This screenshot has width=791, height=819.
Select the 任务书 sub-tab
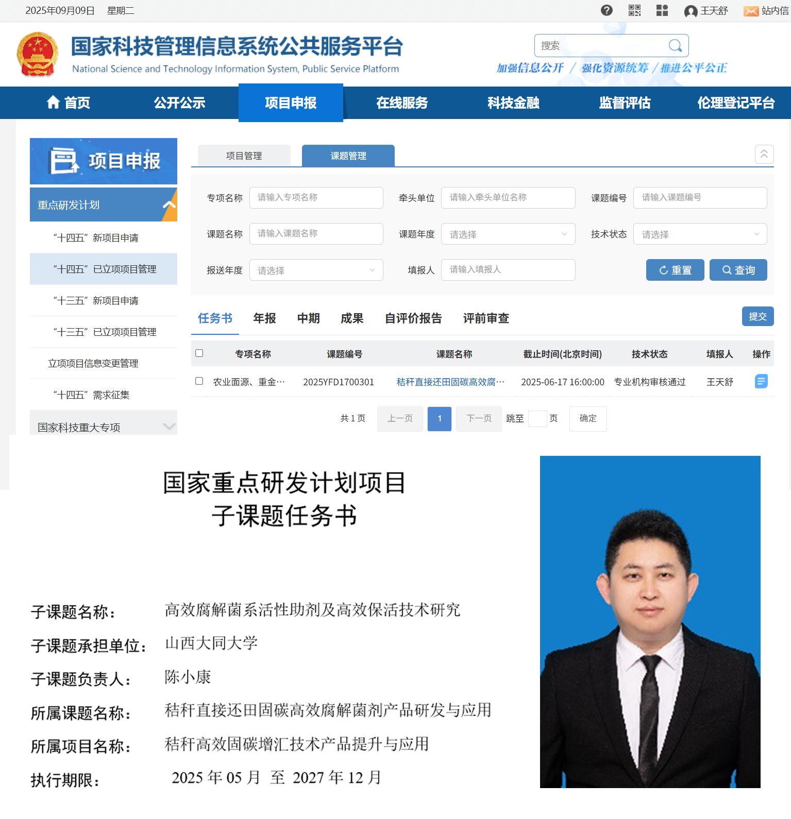tap(215, 318)
